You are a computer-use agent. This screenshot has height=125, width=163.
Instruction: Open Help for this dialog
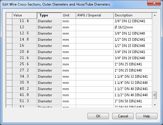[x=147, y=116]
